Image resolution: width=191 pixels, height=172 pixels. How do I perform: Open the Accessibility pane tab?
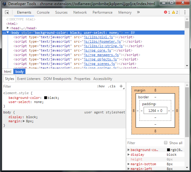[103, 79]
